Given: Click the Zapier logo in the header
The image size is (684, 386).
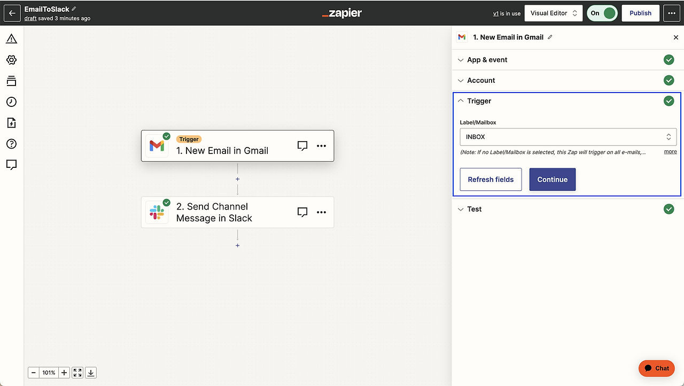Looking at the screenshot, I should [x=342, y=13].
